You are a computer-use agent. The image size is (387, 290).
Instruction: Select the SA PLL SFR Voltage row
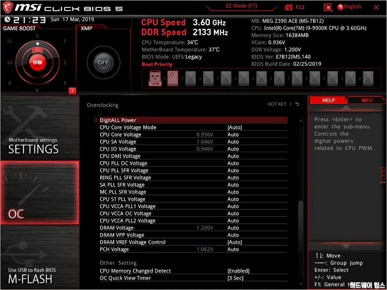point(193,185)
